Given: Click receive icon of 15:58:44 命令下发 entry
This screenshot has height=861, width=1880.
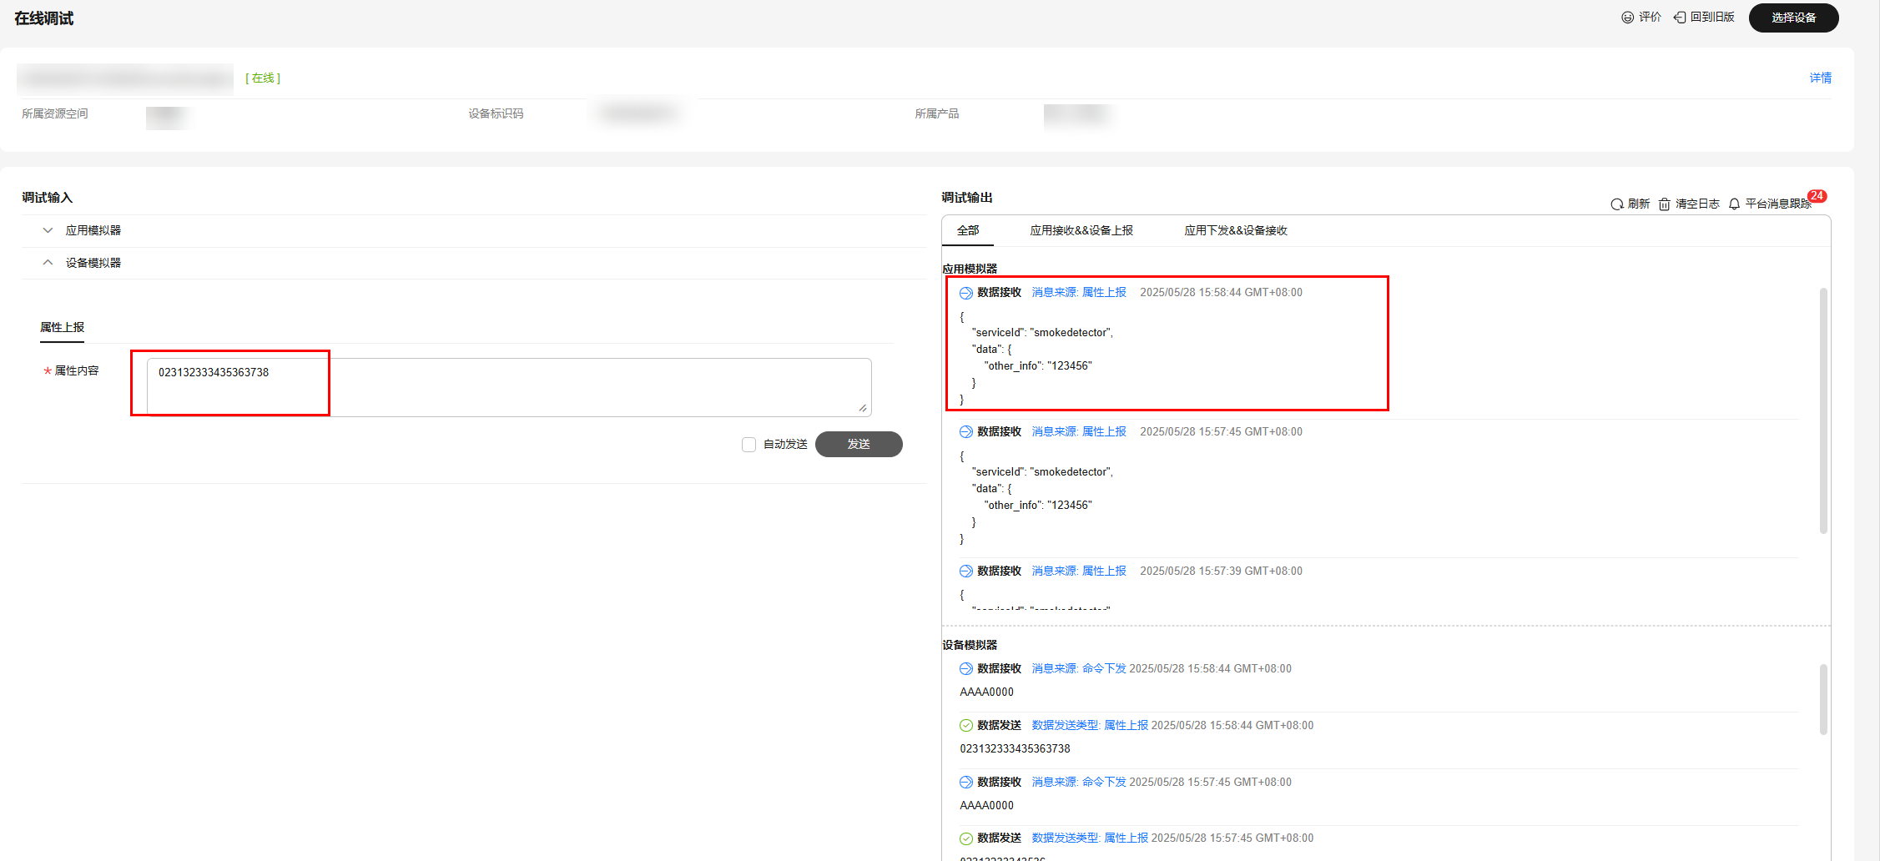Looking at the screenshot, I should coord(965,669).
